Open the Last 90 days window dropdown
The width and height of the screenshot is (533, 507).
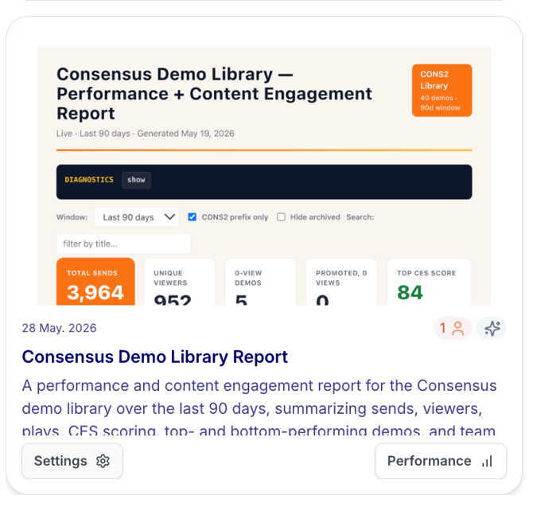click(x=137, y=217)
